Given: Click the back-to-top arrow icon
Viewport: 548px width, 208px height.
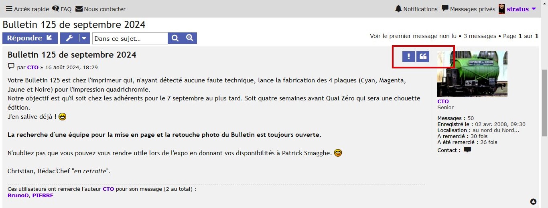Looking at the screenshot, I should [533, 202].
